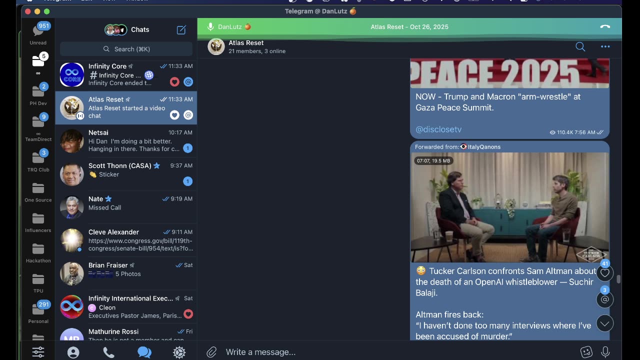
Task: Click the voice message microphone button
Action: pyautogui.click(x=605, y=352)
